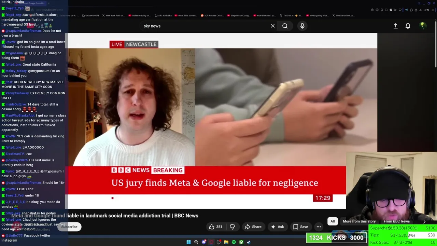Open Xbox app from the taskbar

[241, 242]
